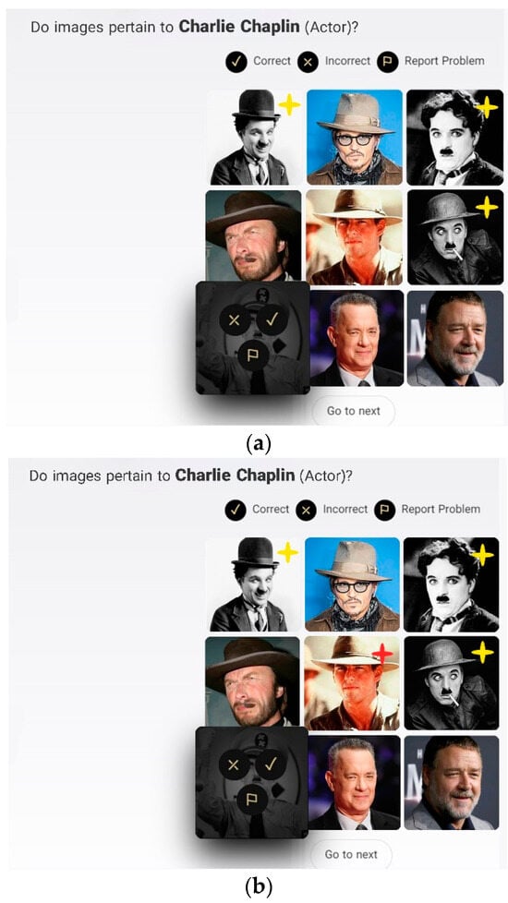Mark hovered image correct with checkmark in panel (a)
The height and width of the screenshot is (903, 508).
(x=272, y=319)
